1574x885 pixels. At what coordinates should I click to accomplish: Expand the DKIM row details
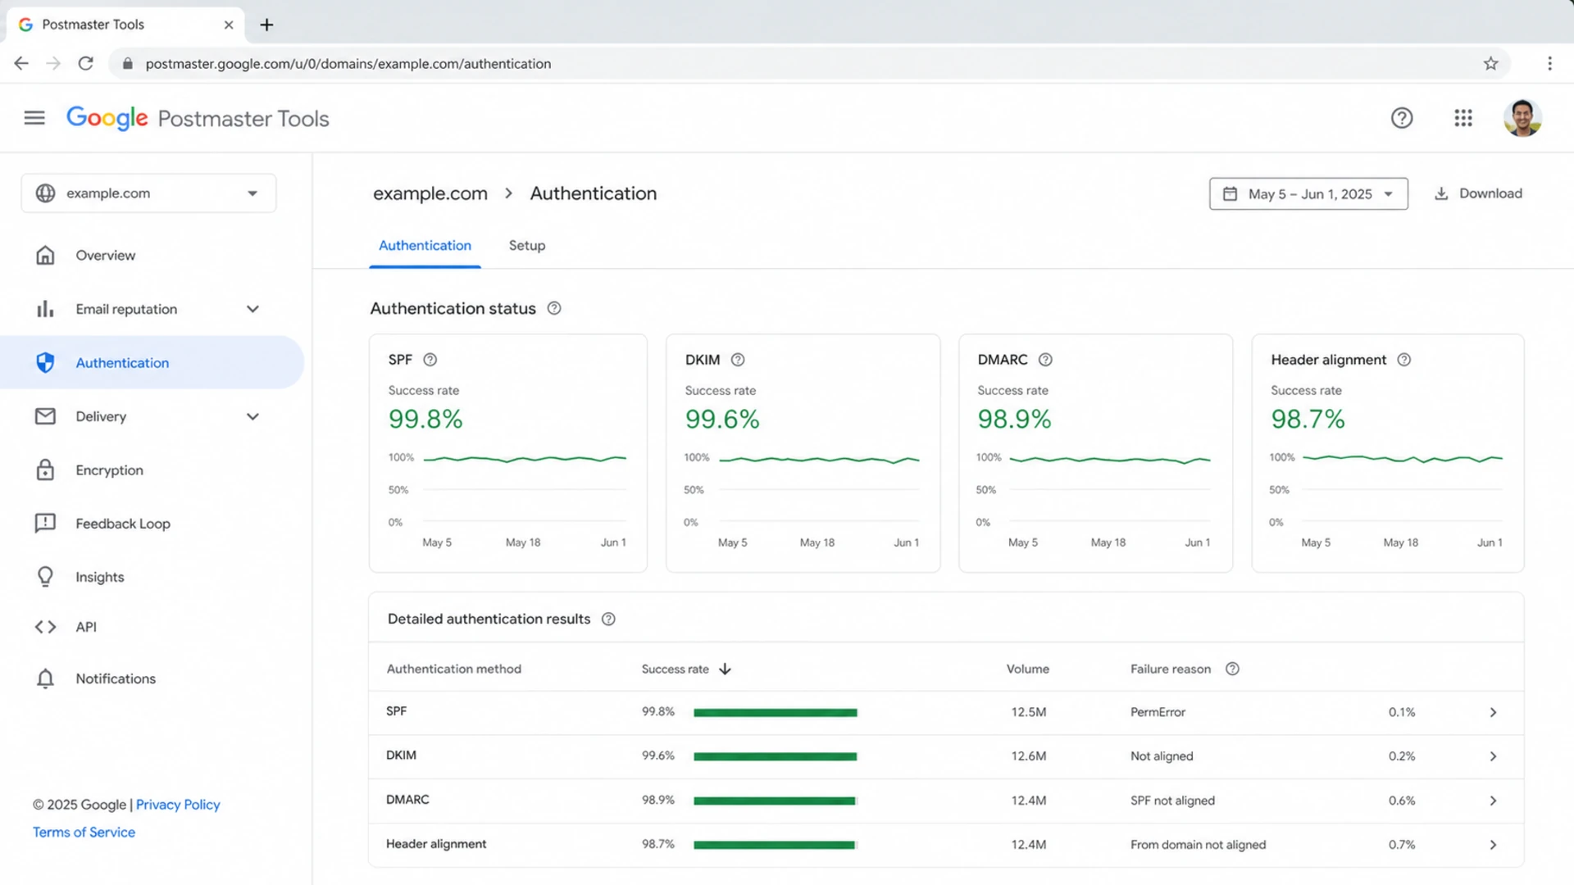(1493, 756)
